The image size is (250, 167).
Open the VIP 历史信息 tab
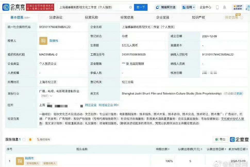pyautogui.click(x=231, y=17)
